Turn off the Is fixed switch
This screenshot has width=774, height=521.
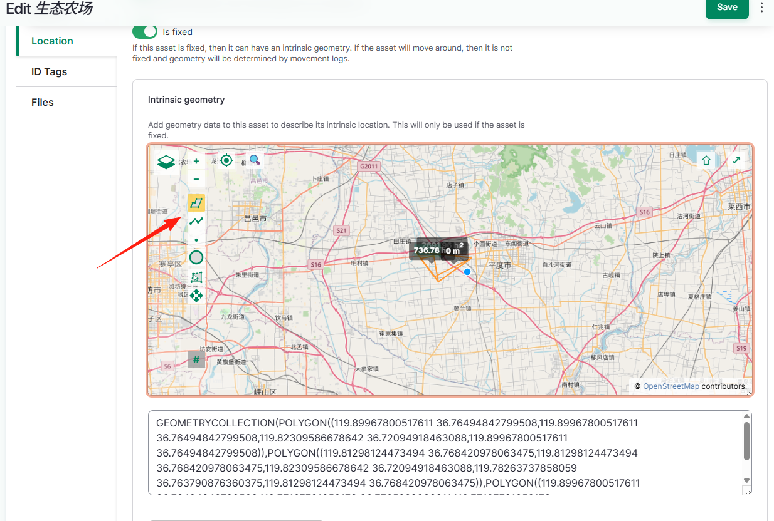tap(145, 32)
